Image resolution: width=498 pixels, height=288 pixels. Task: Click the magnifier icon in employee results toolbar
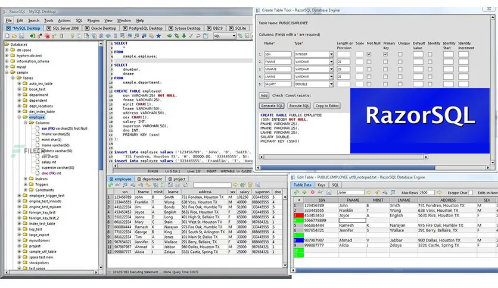coord(257,185)
